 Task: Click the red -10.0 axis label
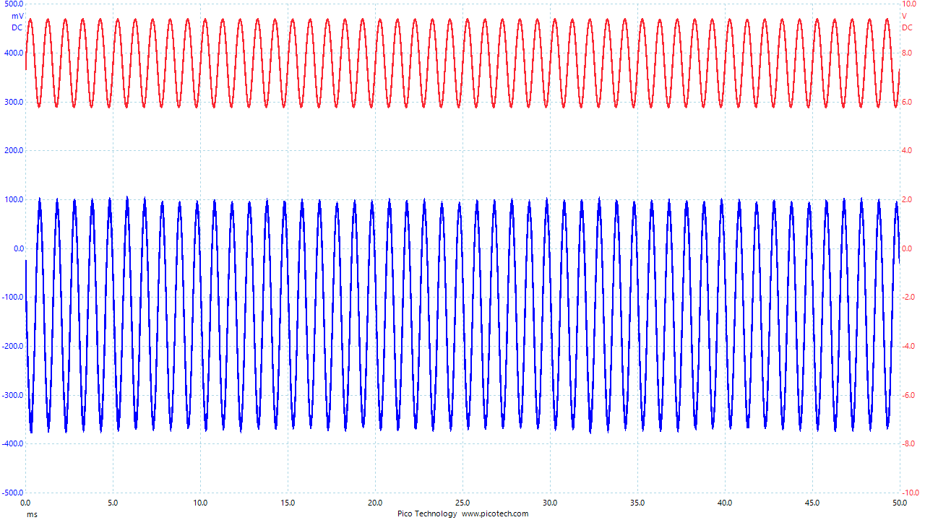tap(911, 493)
